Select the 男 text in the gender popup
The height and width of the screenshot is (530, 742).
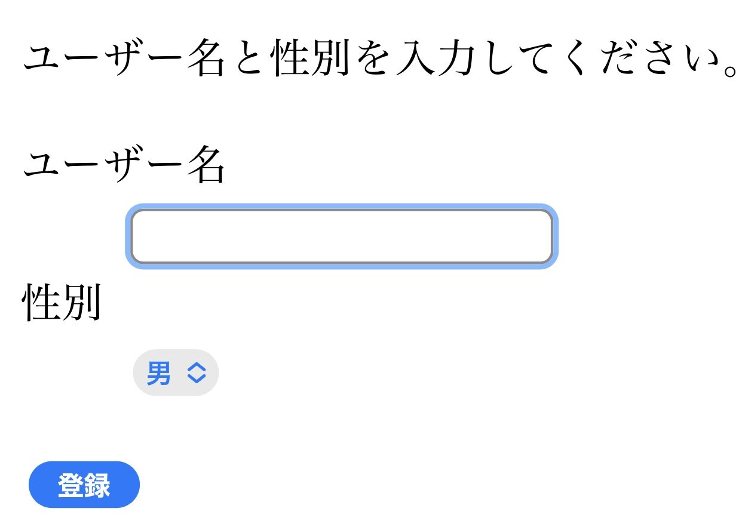click(x=159, y=374)
